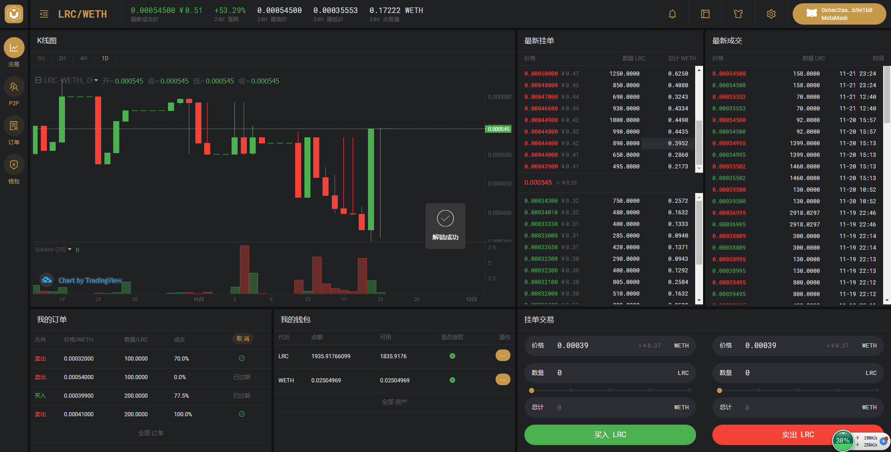The image size is (891, 452).
Task: Select ask price 0.00044400 row
Action: coord(606,143)
